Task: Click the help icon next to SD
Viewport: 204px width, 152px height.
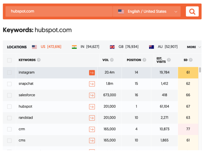Action: (191, 60)
